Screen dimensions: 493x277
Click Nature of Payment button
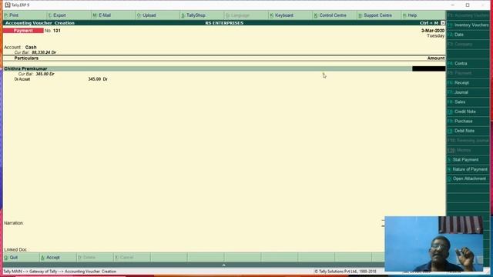[x=468, y=169]
